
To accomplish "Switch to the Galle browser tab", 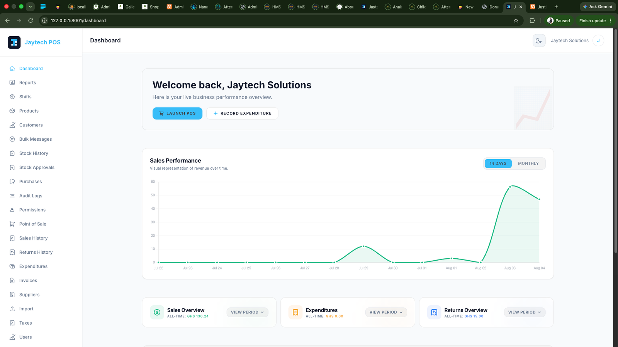I will click(126, 7).
